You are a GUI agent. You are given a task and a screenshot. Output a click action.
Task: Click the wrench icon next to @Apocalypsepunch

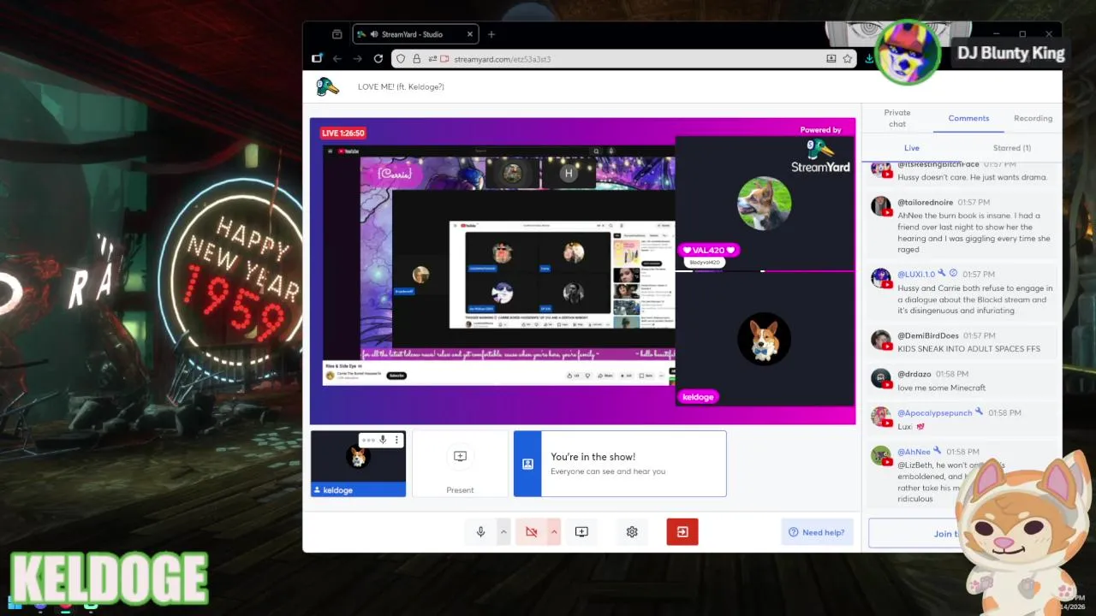[980, 412]
